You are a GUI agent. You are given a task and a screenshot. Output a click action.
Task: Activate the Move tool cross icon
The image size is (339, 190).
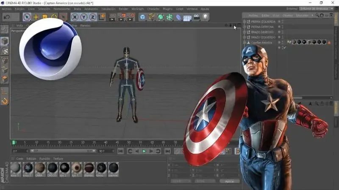point(36,17)
